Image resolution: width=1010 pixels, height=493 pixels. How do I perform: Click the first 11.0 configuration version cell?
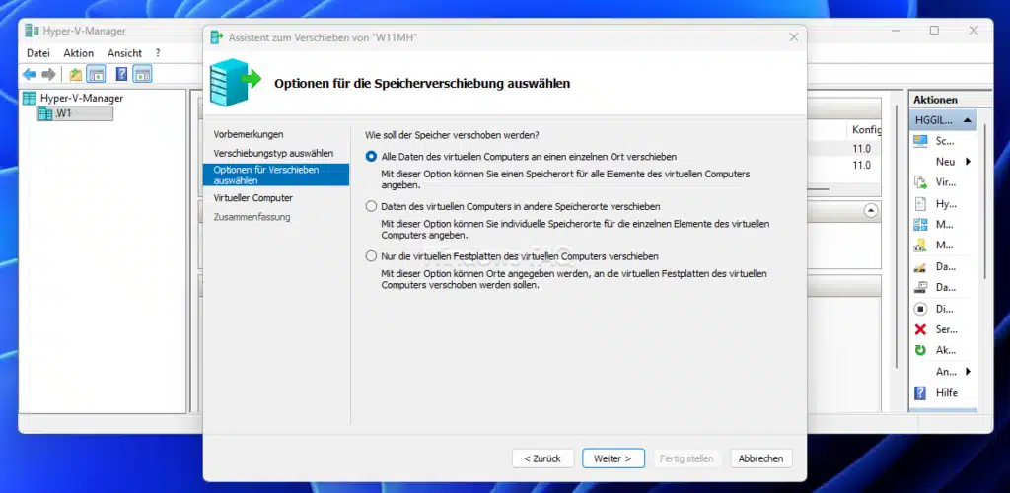point(862,149)
